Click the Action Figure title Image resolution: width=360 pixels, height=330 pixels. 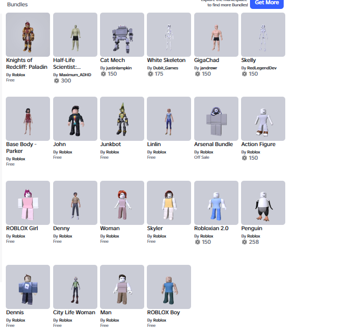click(258, 145)
